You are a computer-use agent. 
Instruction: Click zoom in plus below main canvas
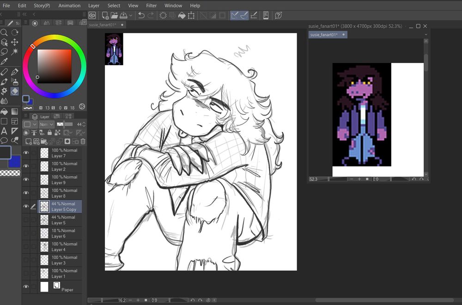pyautogui.click(x=138, y=300)
